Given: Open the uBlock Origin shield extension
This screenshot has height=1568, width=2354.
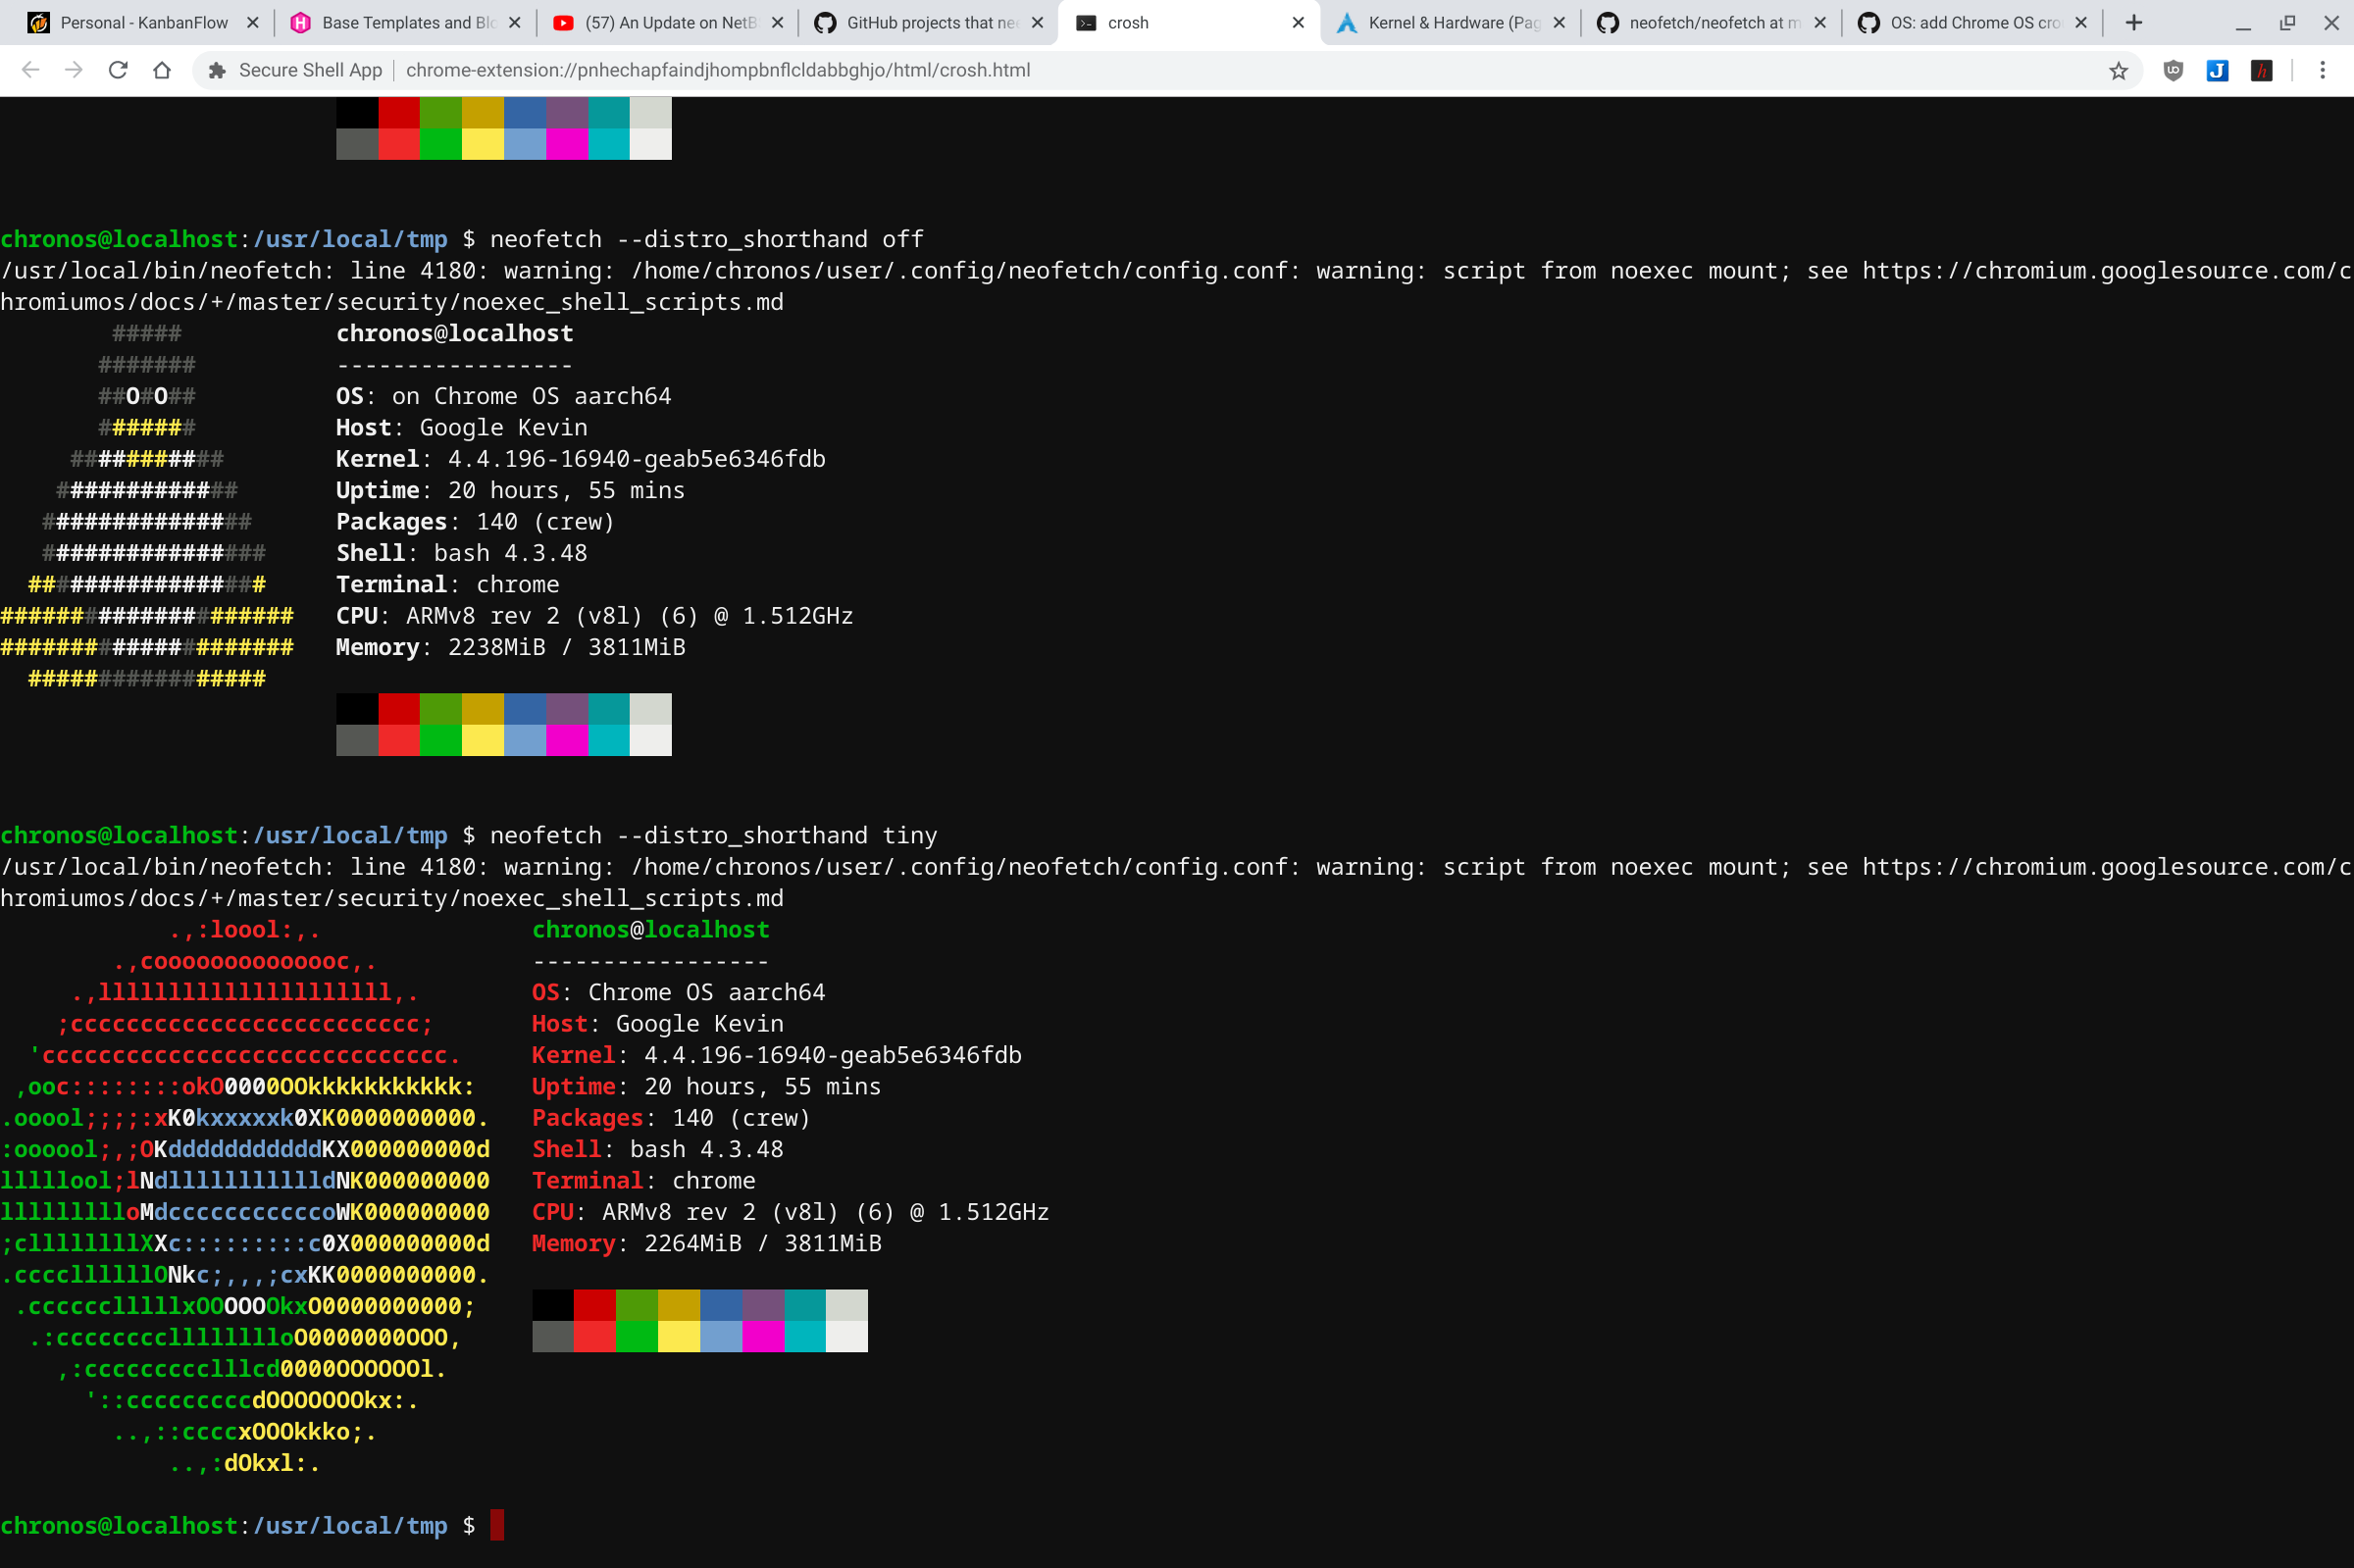Looking at the screenshot, I should coord(2173,70).
